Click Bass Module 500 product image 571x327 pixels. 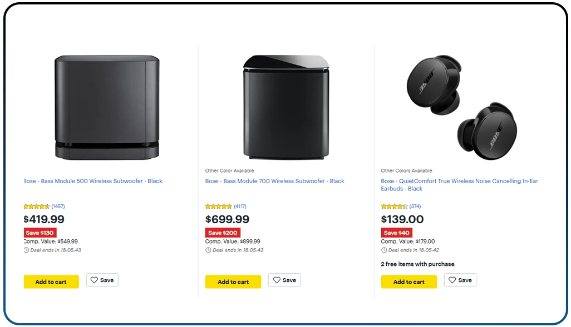pos(106,107)
